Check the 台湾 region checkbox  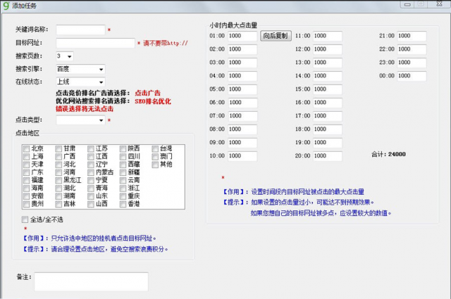pos(155,148)
